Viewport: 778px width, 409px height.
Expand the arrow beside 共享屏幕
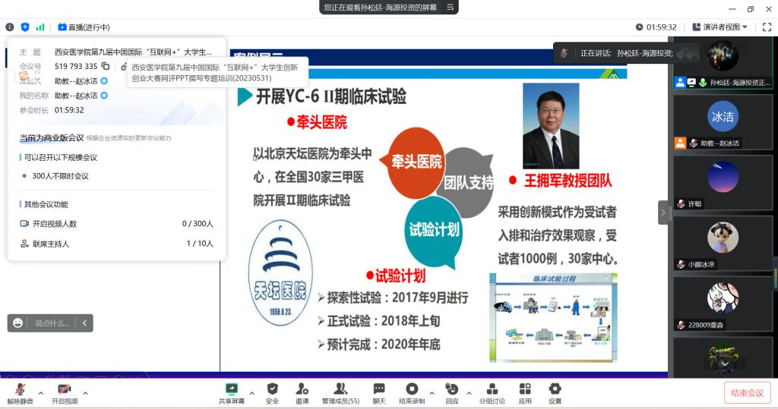[252, 393]
